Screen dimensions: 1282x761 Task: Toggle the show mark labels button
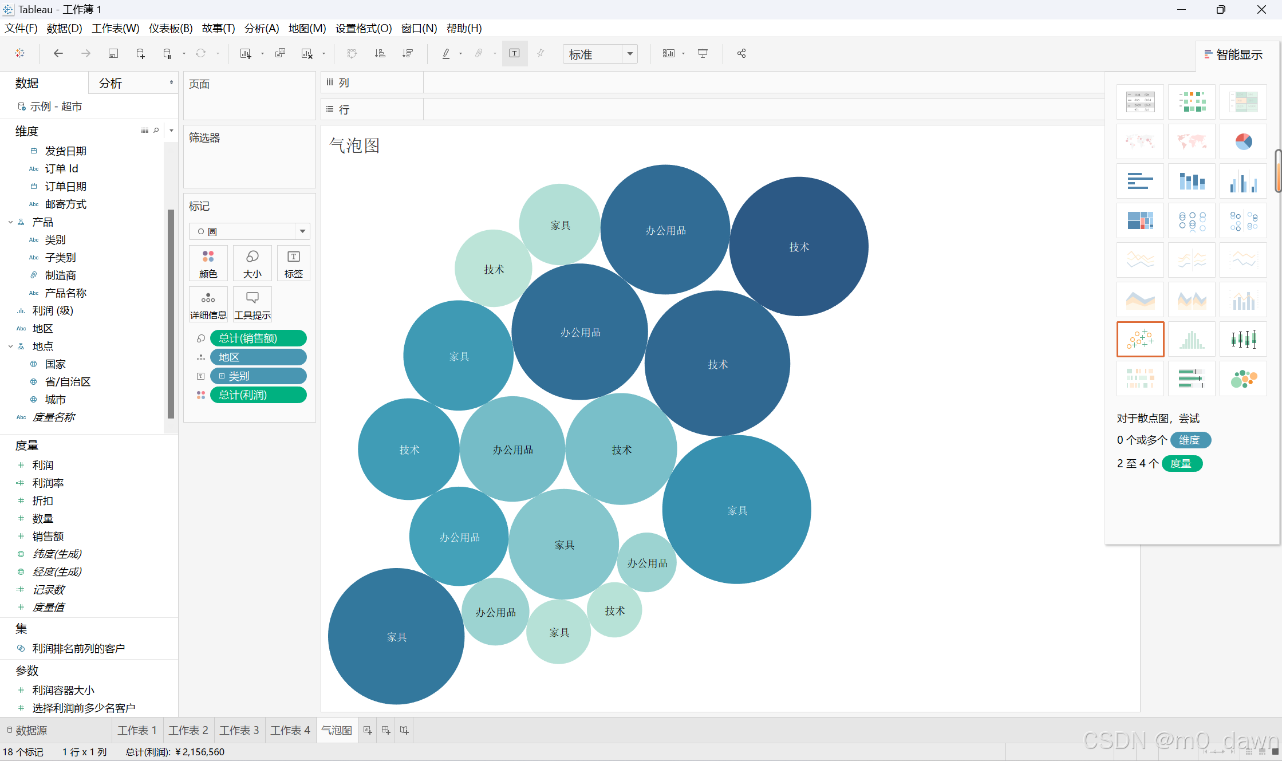514,53
